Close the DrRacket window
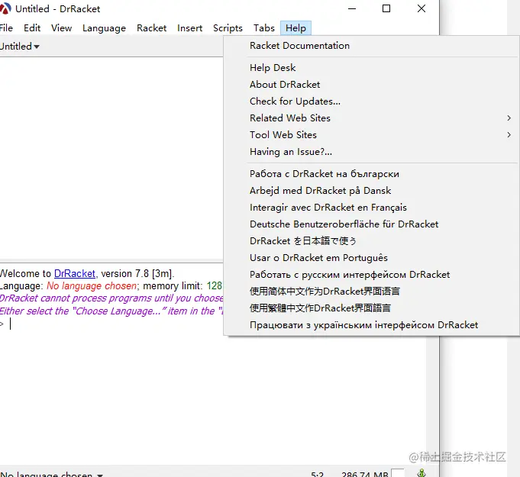Image resolution: width=520 pixels, height=477 pixels. (x=421, y=8)
